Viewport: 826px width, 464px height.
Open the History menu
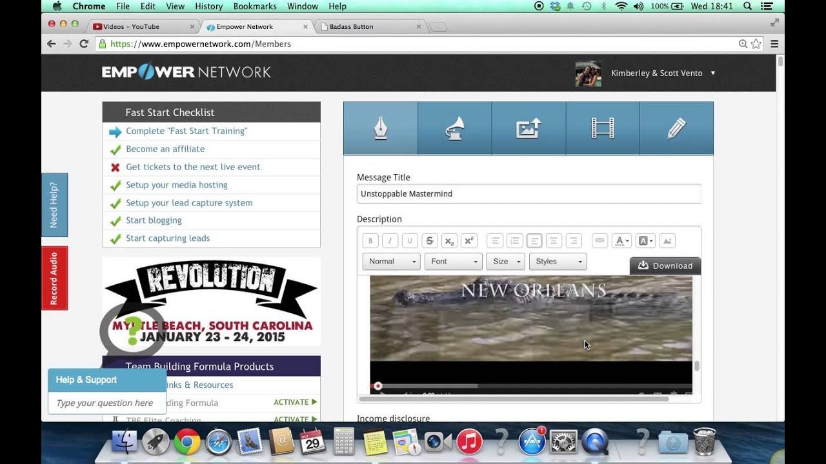pyautogui.click(x=208, y=6)
